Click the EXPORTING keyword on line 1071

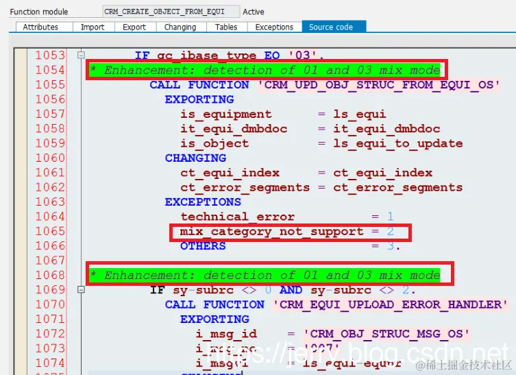214,319
